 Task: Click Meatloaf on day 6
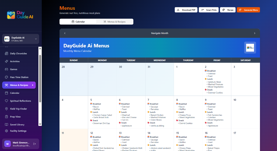(x=126, y=115)
